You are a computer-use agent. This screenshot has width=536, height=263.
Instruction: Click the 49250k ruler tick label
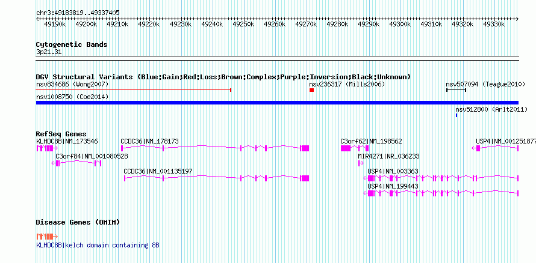click(243, 25)
